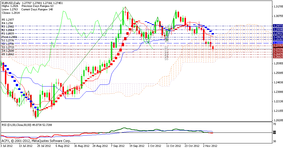283x148 pixels.
Task: Select the S3 1.2713 support label
Action: [7, 47]
